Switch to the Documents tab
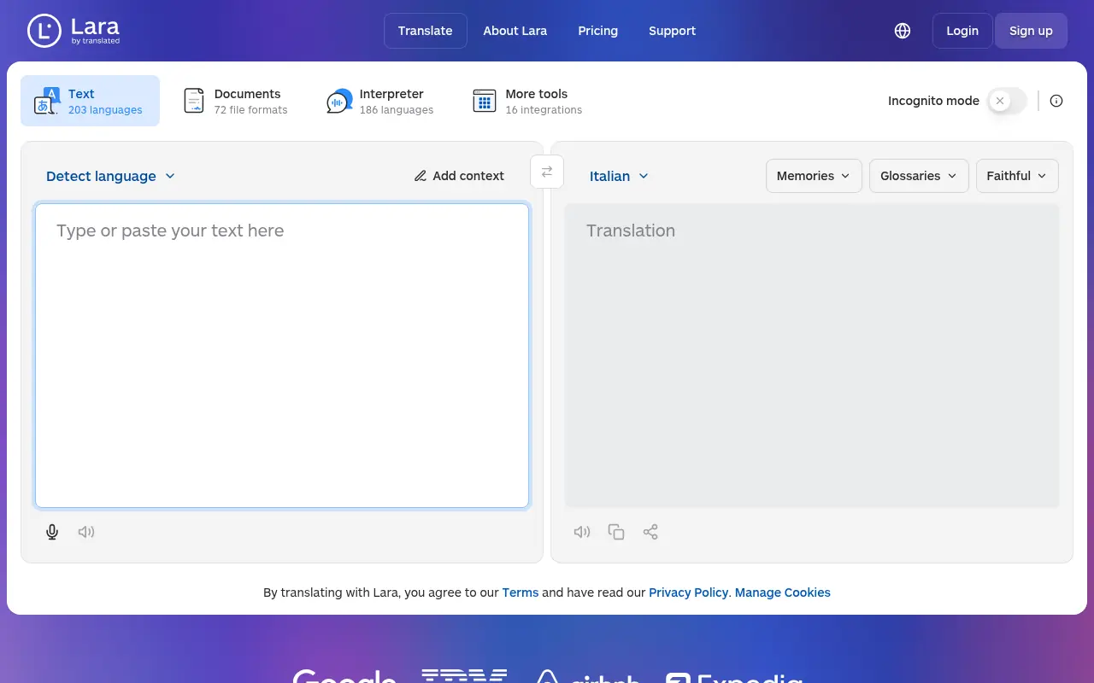This screenshot has height=683, width=1094. (236, 101)
